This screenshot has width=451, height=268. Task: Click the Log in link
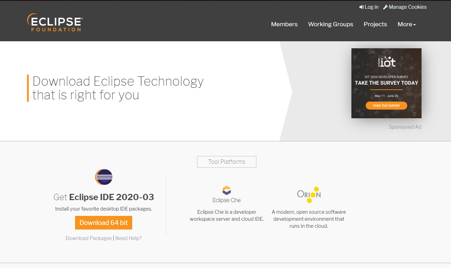coord(371,7)
